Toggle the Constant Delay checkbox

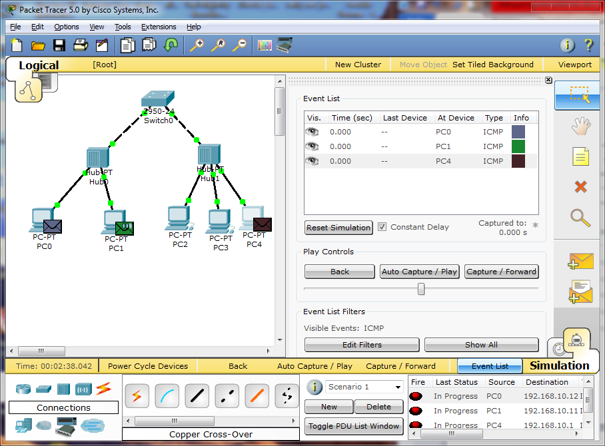(x=382, y=227)
